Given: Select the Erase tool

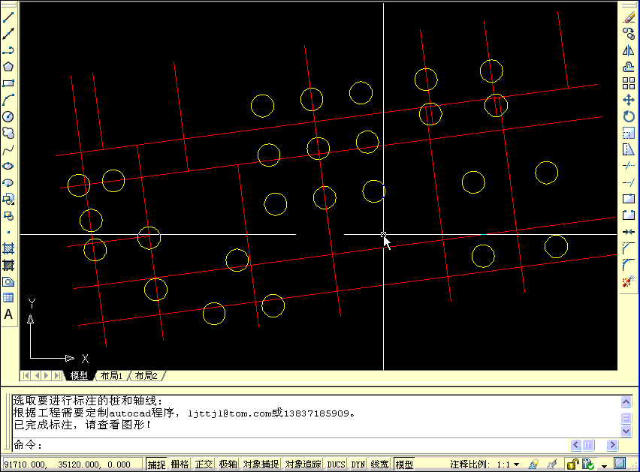Looking at the screenshot, I should pyautogui.click(x=629, y=17).
